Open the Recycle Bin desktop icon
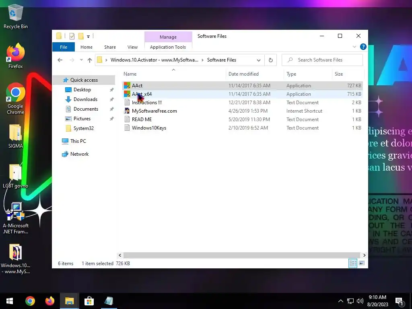This screenshot has height=309, width=412. point(15,16)
